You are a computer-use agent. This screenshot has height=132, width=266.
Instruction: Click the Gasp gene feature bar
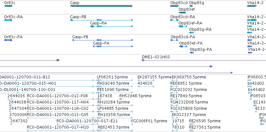101,6
